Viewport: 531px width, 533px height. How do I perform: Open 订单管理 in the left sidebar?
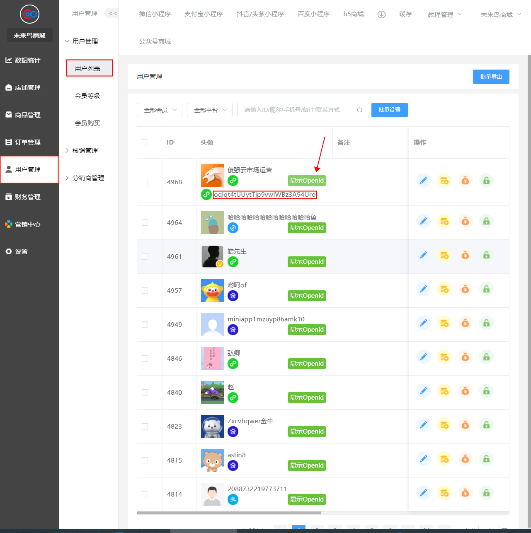pos(27,142)
